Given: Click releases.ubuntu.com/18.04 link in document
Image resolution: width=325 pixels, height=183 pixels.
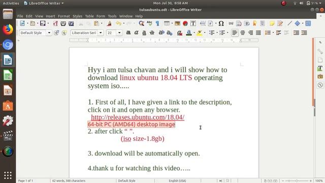Looking at the screenshot, I should pos(138,117).
